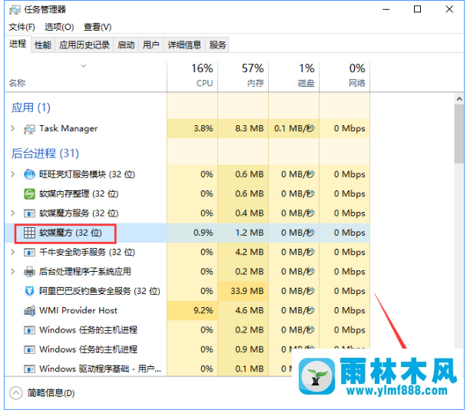The image size is (467, 410).
Task: Switch to the 服务 tab
Action: 217,45
